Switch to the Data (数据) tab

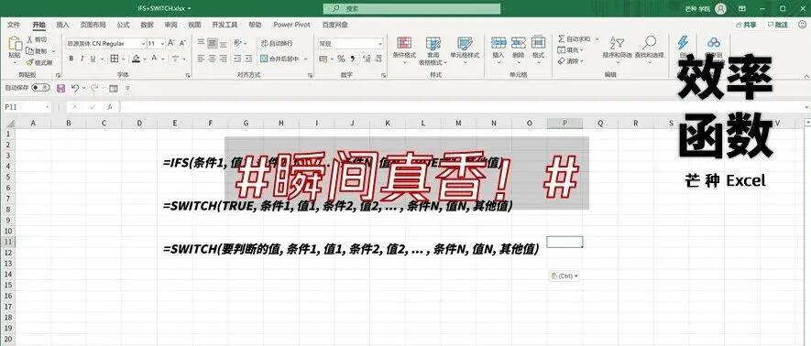[147, 25]
